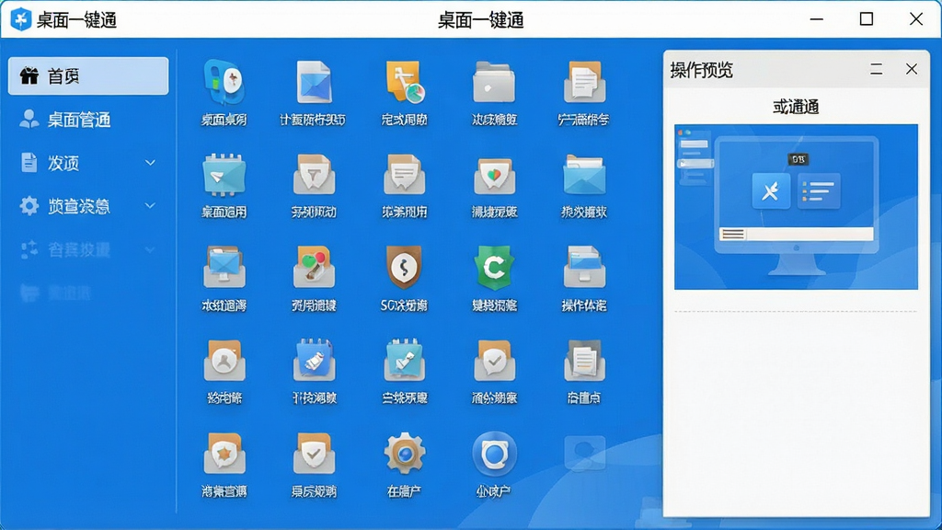Open the tray icon with user avatar
The image size is (942, 530).
(224, 360)
